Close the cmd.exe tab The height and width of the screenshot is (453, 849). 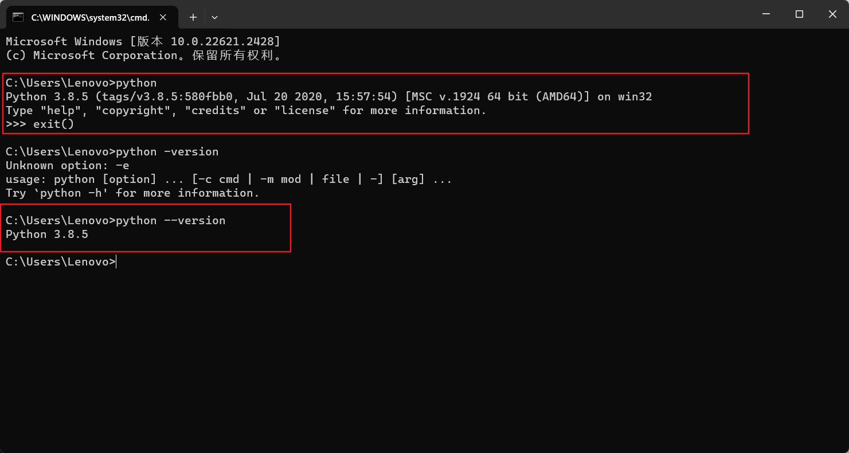coord(163,17)
